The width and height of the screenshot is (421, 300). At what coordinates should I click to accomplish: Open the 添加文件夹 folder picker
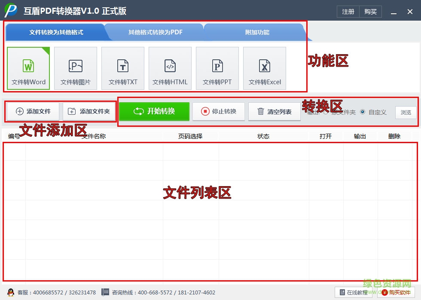89,111
